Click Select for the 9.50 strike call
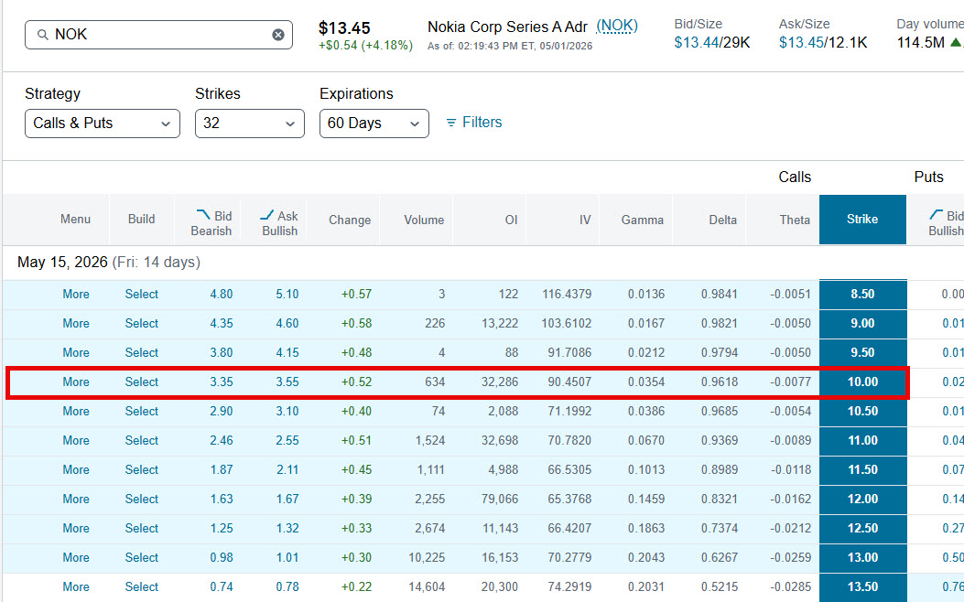Screen dimensions: 964x602 click(141, 352)
